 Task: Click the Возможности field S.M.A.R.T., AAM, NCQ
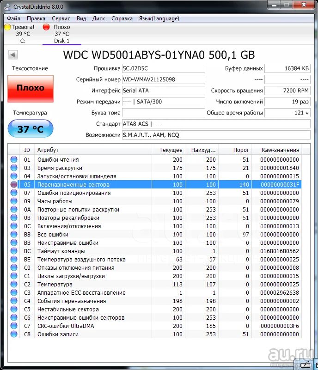[216, 135]
